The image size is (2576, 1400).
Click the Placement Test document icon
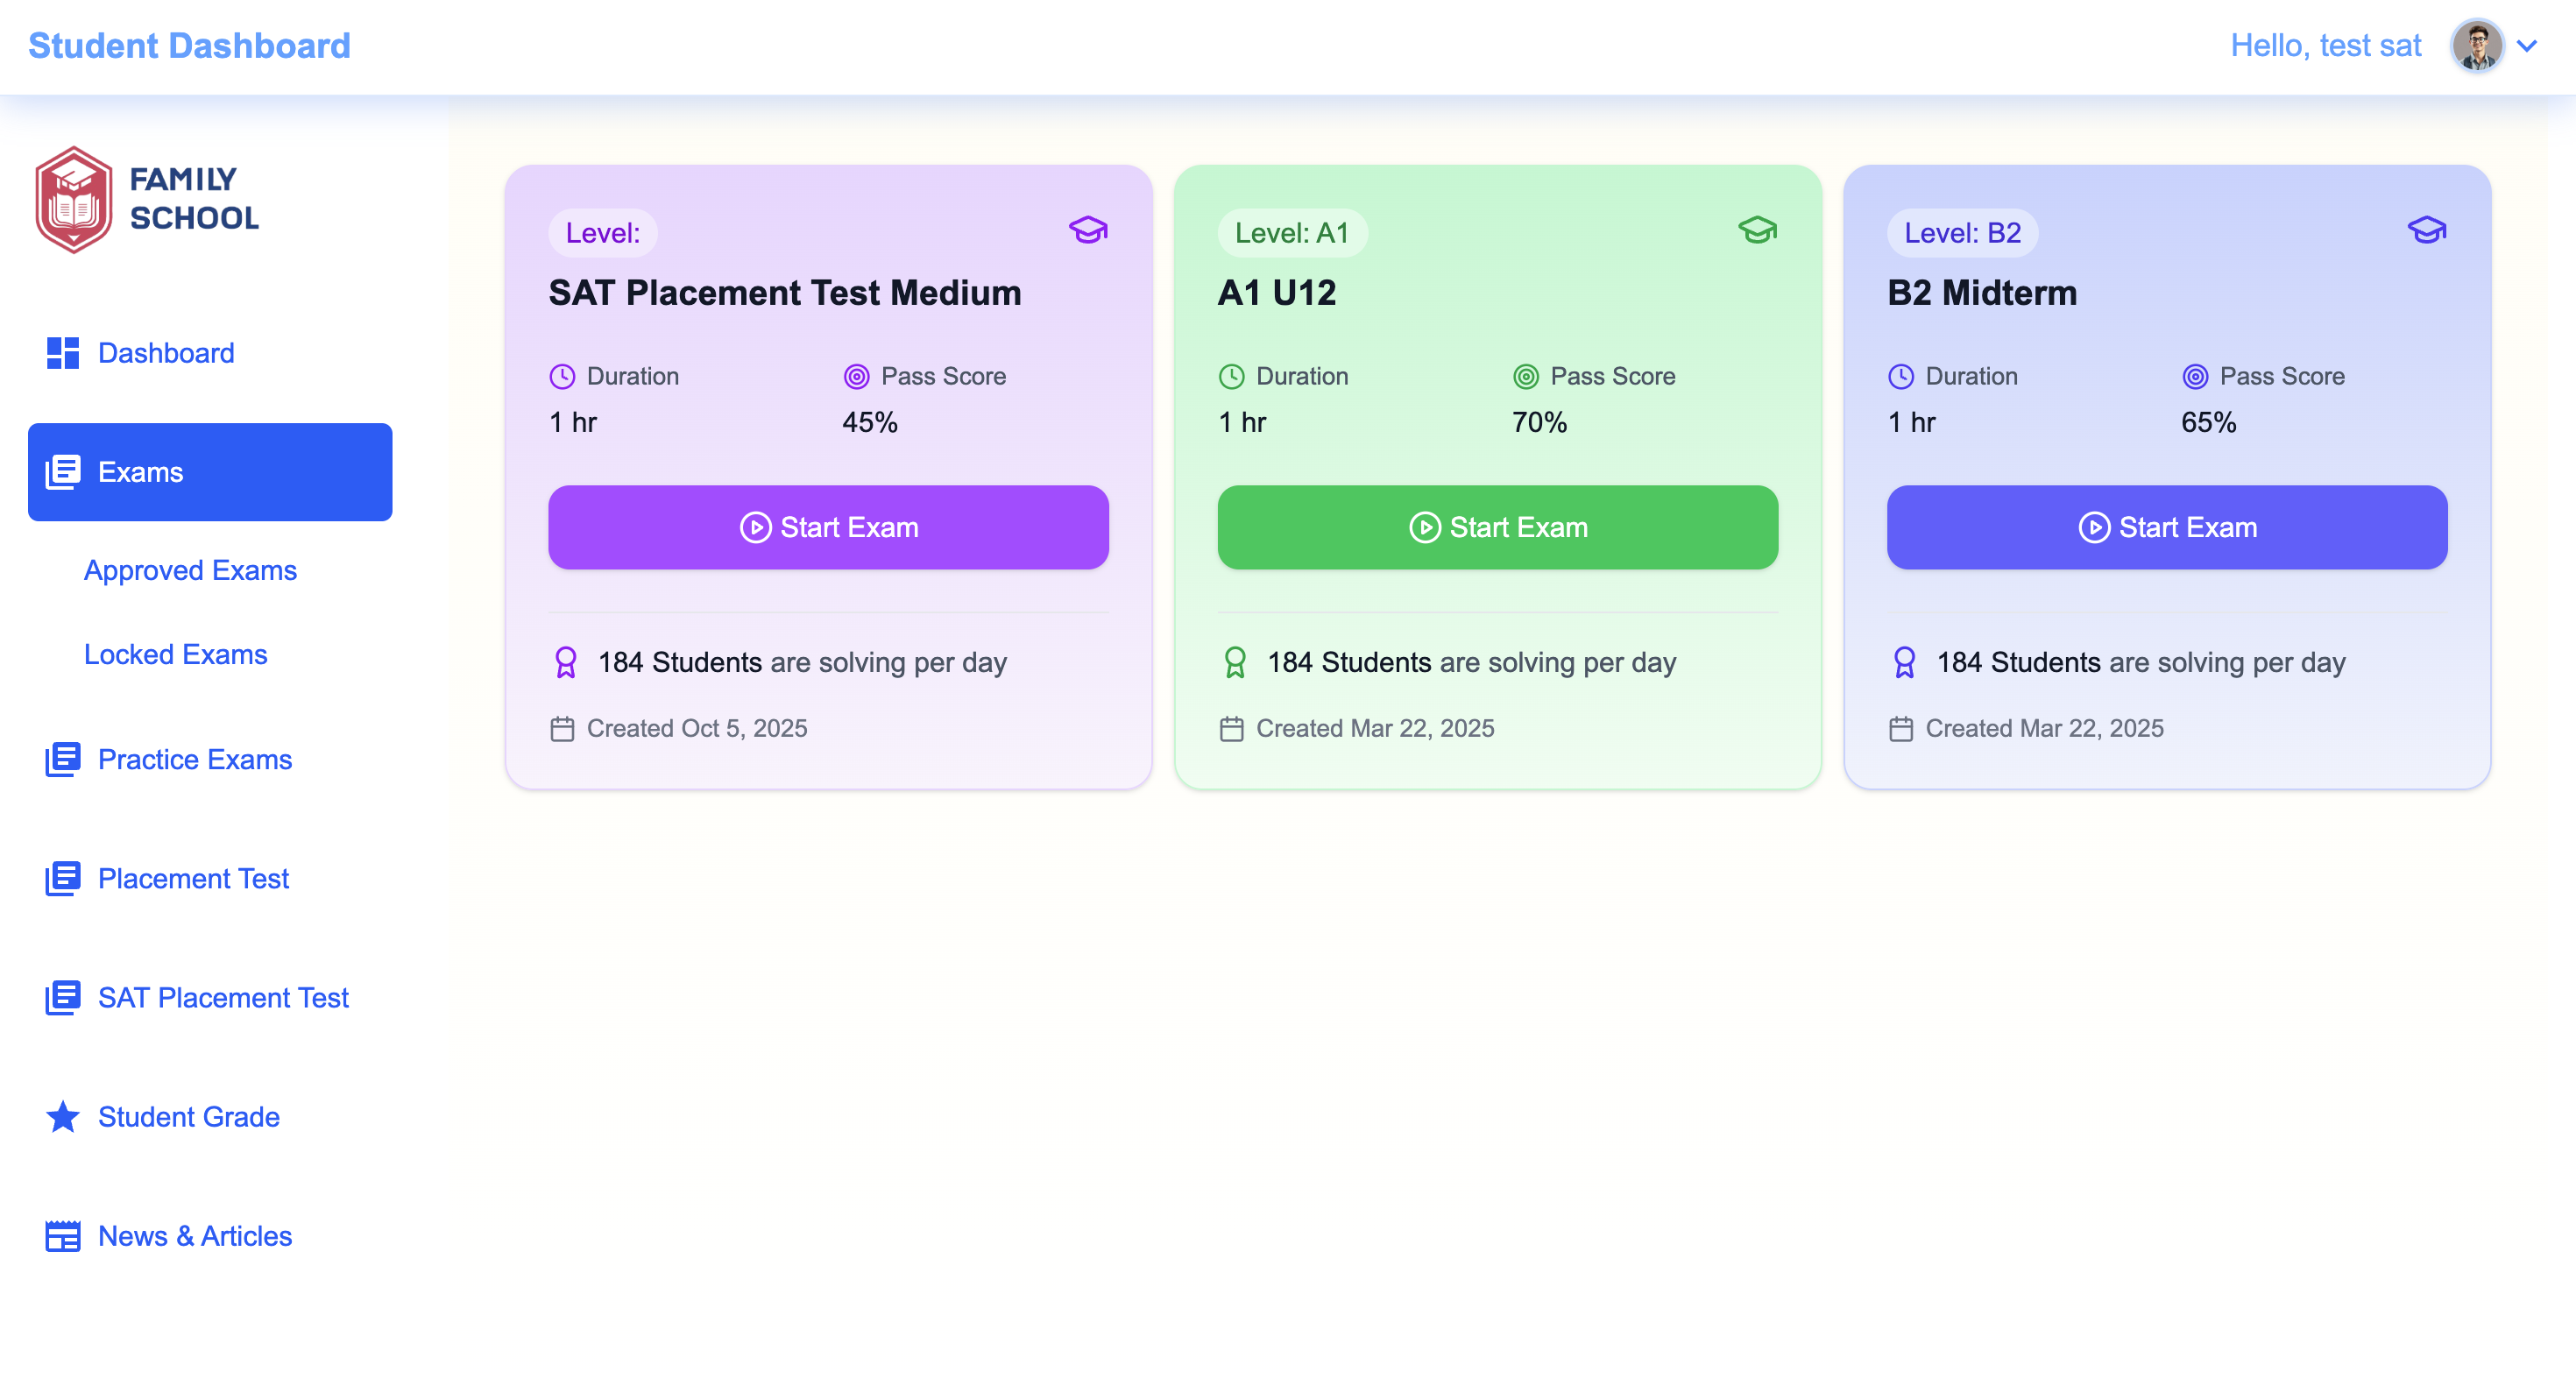click(62, 879)
